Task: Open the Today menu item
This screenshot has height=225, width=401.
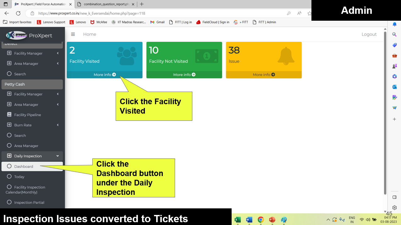Action: click(19, 177)
